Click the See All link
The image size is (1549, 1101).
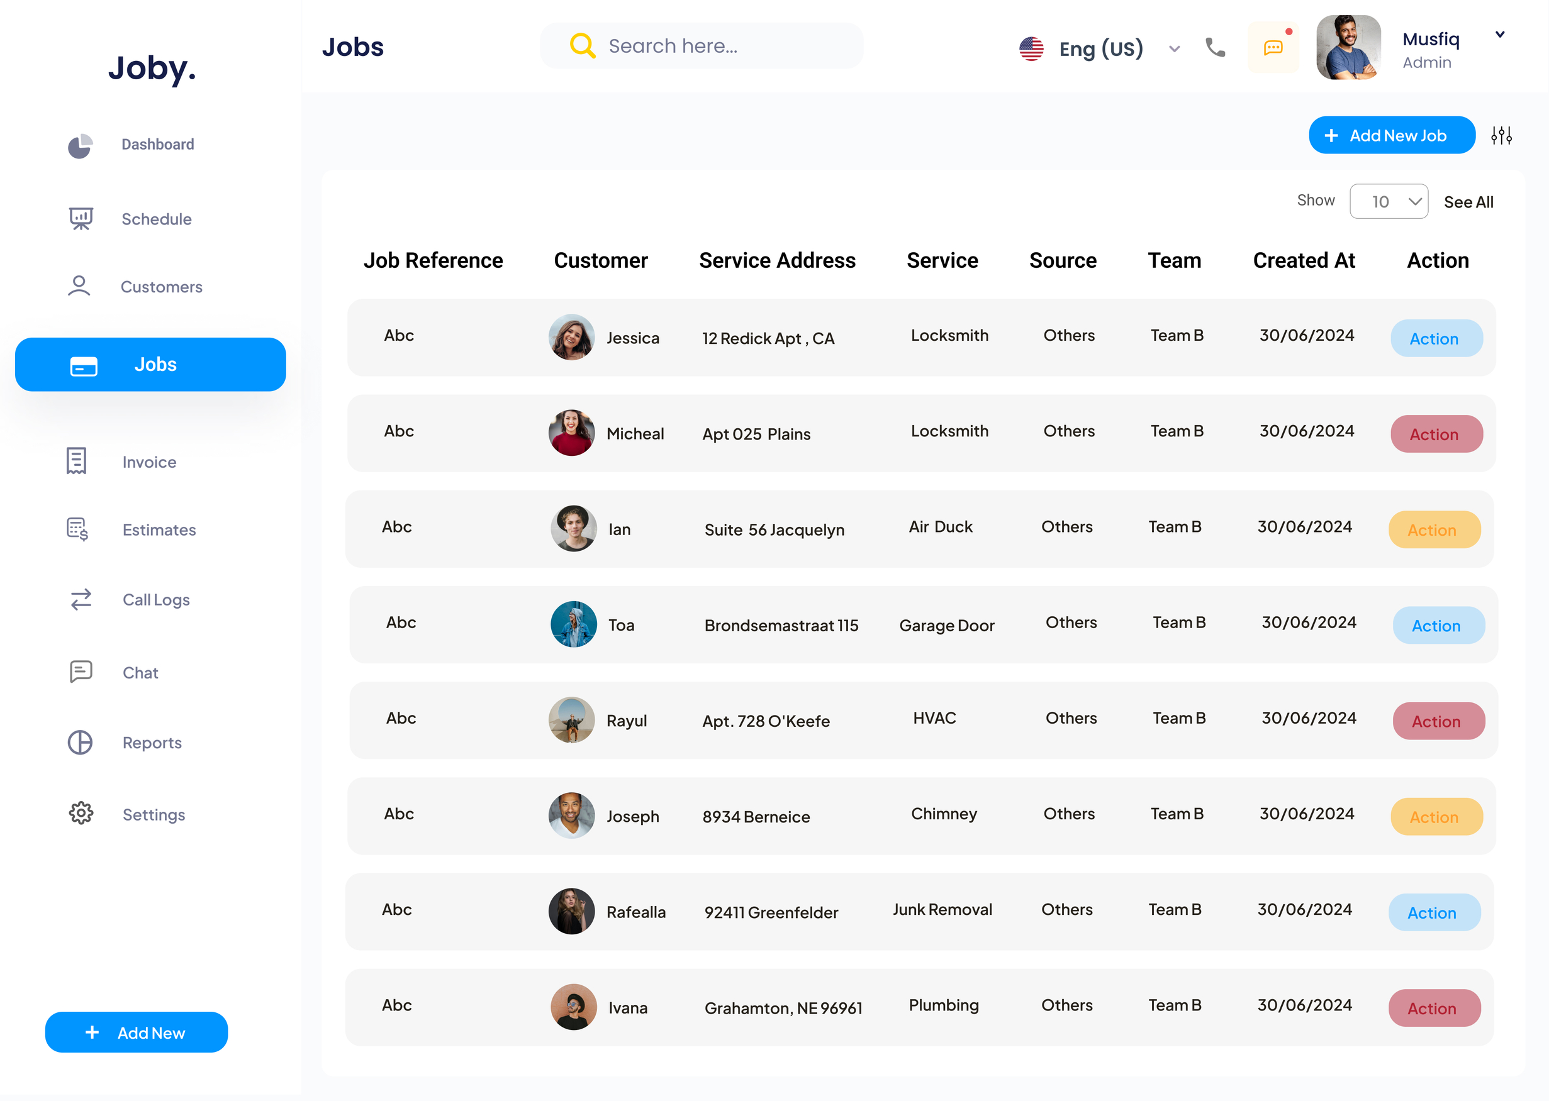pos(1468,202)
